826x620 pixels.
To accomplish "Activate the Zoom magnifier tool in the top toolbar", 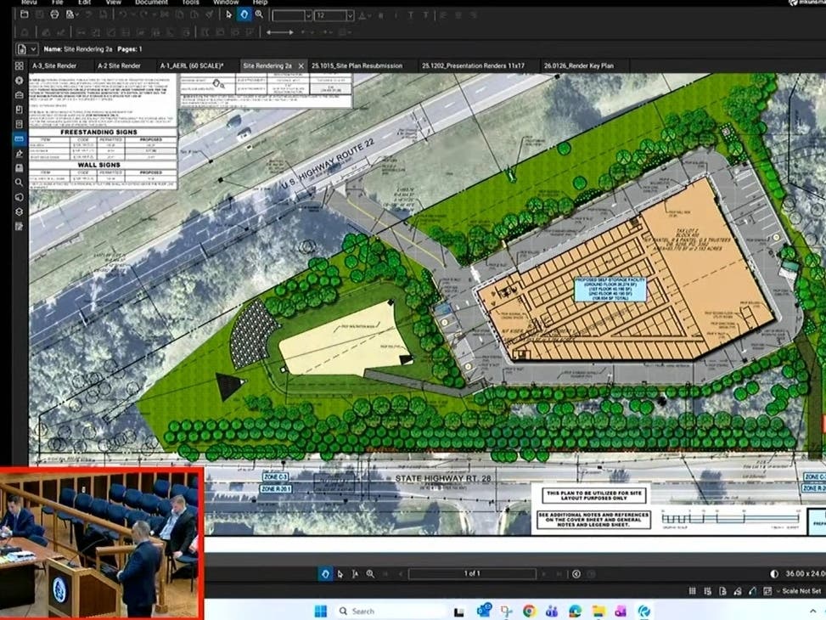I will [260, 14].
